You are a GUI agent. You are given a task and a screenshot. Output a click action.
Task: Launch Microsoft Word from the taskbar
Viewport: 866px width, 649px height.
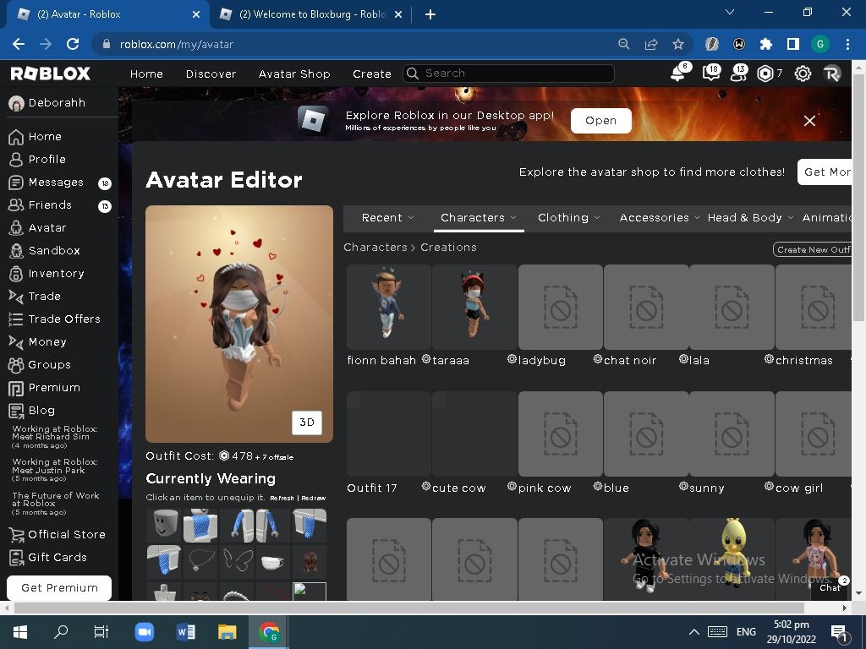[x=185, y=631]
